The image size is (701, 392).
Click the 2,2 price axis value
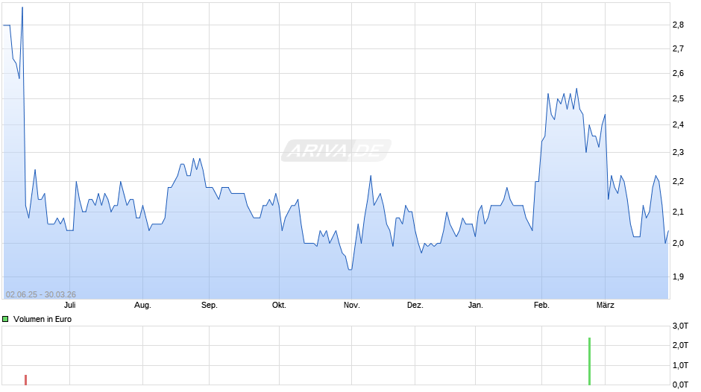click(x=678, y=182)
